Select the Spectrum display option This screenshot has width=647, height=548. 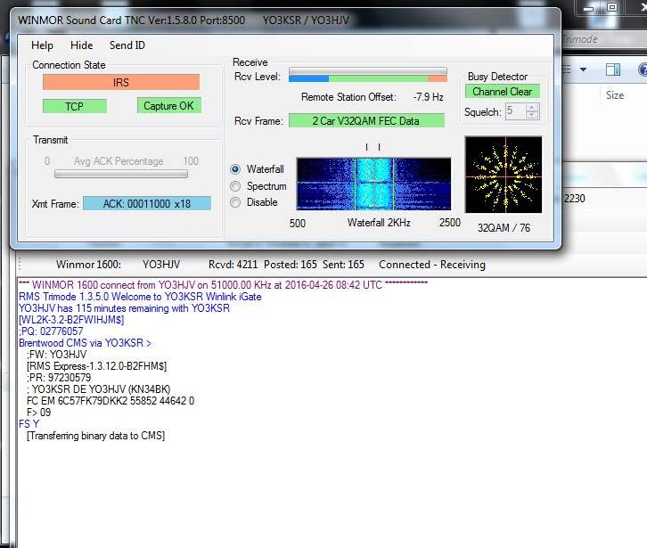coord(235,186)
